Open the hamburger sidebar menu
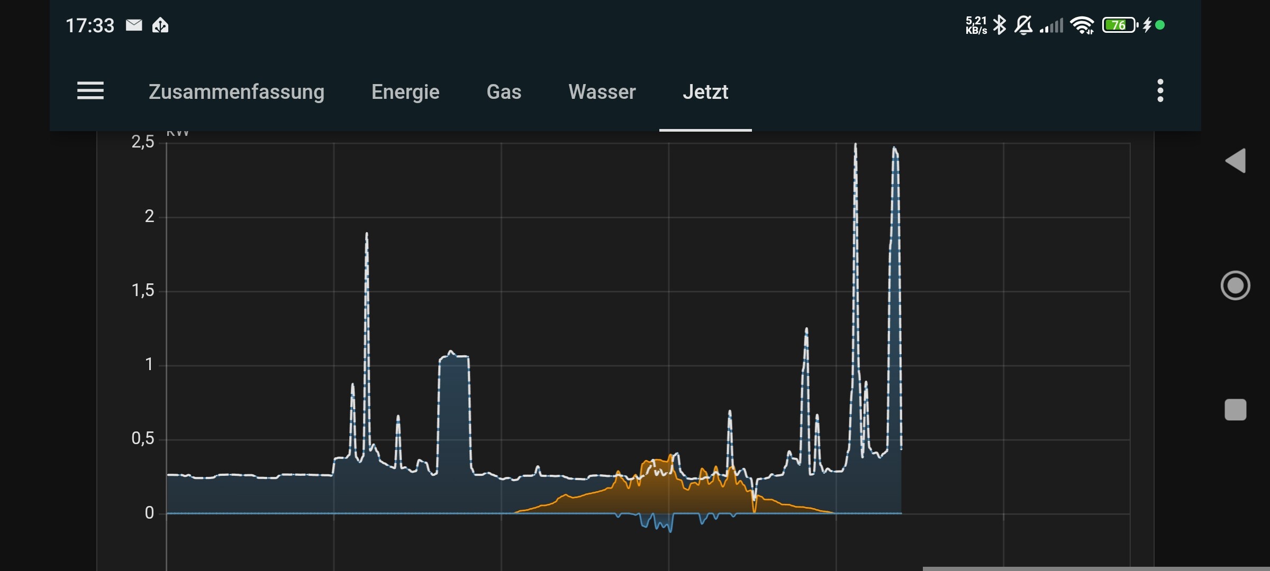This screenshot has width=1270, height=571. 90,91
